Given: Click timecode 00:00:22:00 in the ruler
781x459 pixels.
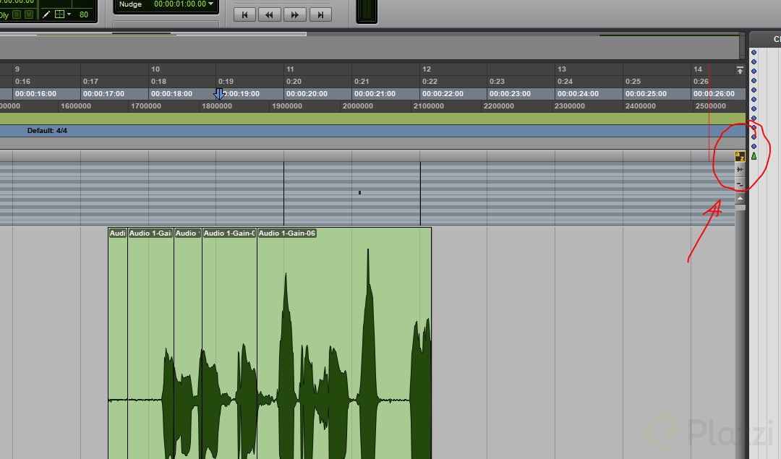Looking at the screenshot, I should [441, 93].
